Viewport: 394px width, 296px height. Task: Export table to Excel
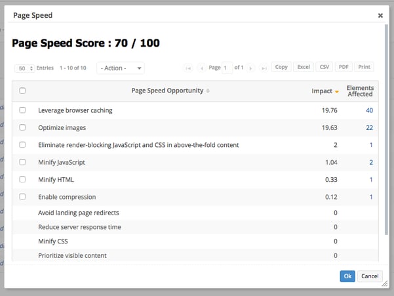(x=304, y=67)
